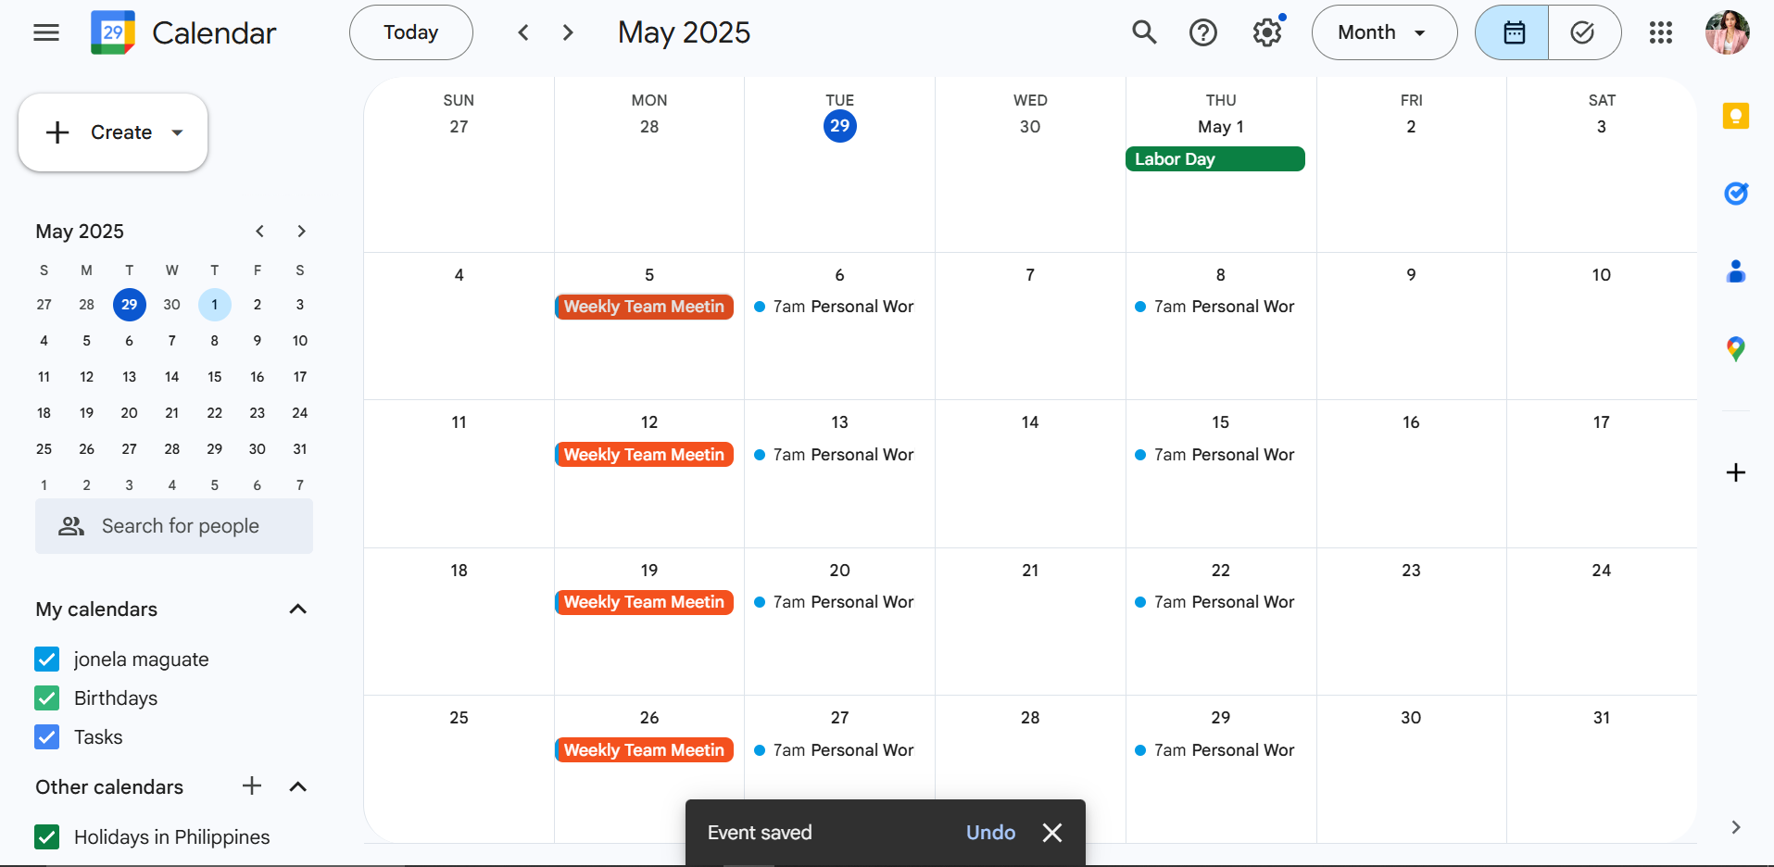Open the Support help icon

coord(1203,32)
